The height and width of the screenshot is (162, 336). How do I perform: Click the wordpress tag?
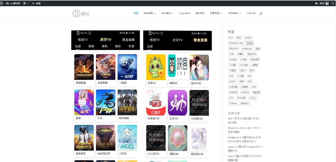click(247, 49)
